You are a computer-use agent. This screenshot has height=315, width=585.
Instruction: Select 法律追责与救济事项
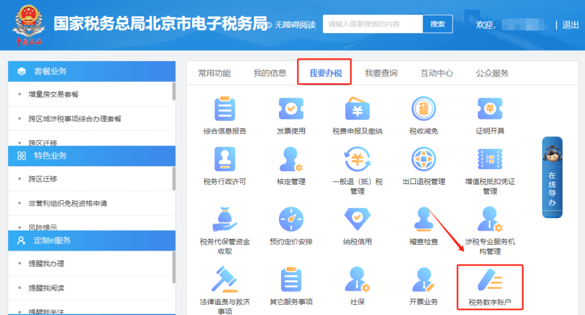(x=225, y=279)
